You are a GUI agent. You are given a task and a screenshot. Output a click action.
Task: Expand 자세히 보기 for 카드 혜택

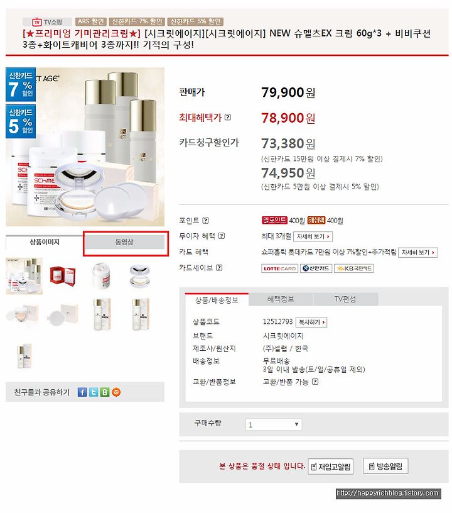coord(417,252)
